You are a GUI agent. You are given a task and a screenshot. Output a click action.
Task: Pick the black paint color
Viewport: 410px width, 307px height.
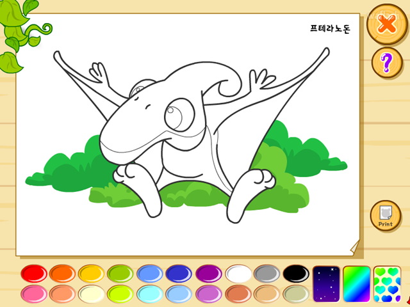click(296, 273)
